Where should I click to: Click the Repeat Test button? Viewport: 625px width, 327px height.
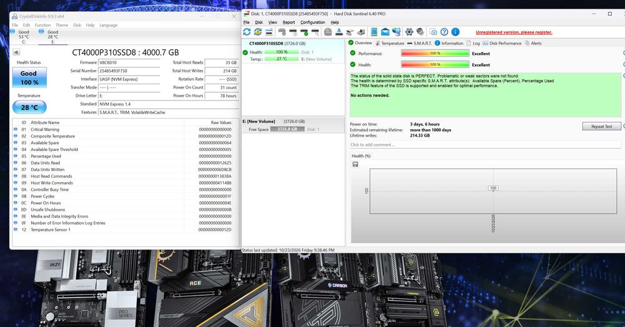[601, 126]
